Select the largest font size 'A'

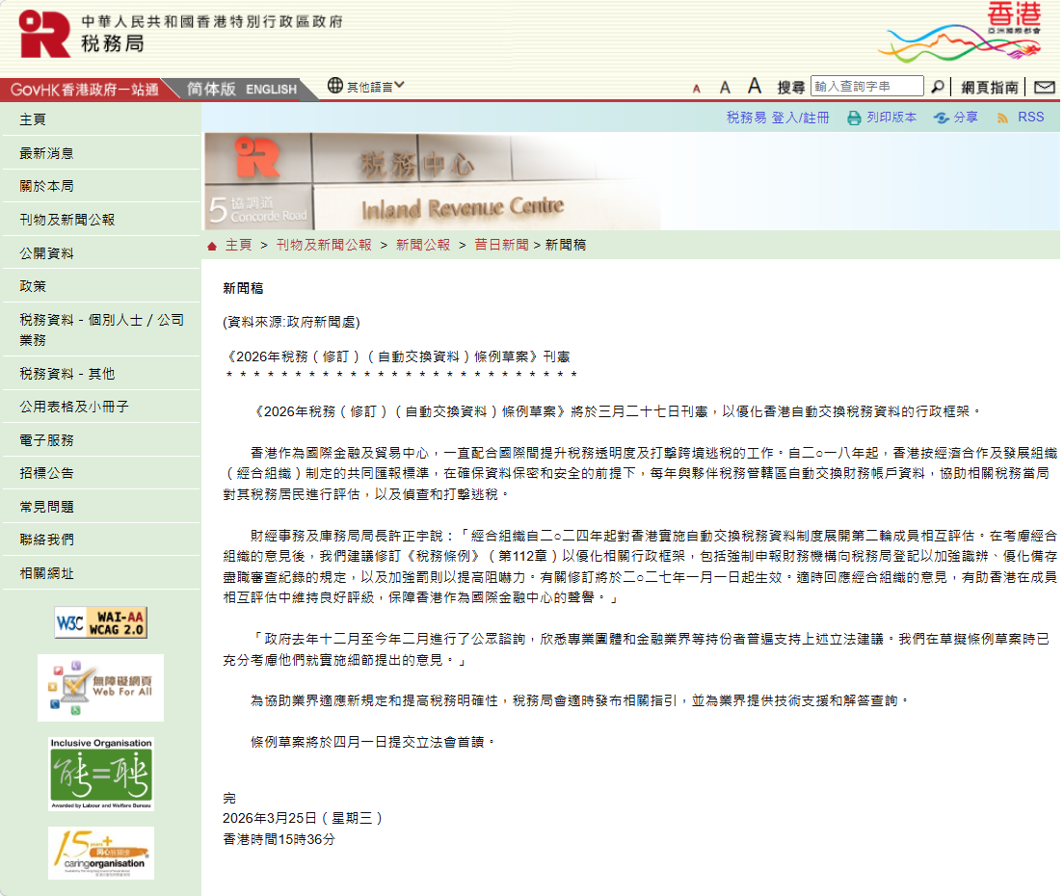(755, 85)
